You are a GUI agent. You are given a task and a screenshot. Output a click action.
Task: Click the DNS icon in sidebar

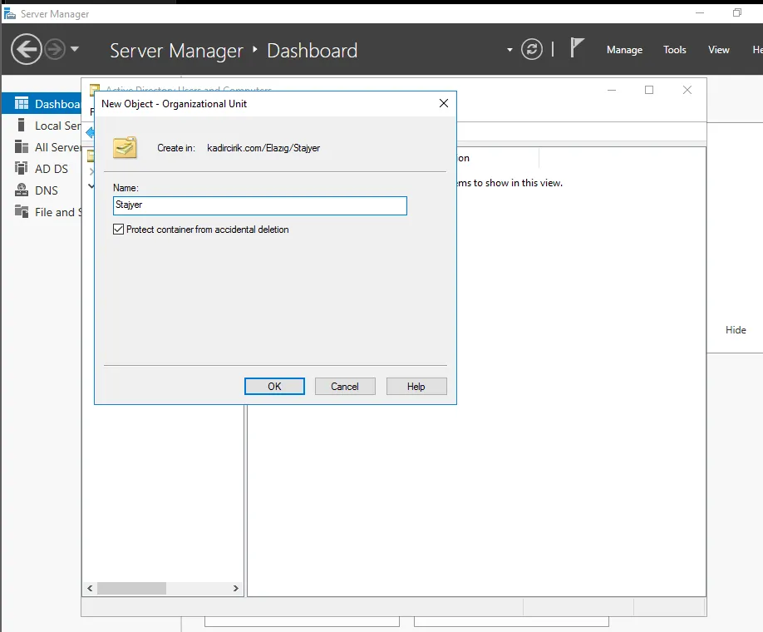click(22, 190)
